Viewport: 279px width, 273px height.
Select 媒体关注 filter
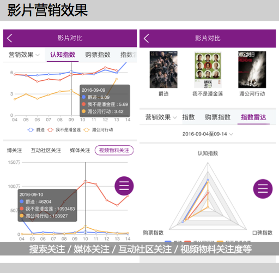[80, 150]
